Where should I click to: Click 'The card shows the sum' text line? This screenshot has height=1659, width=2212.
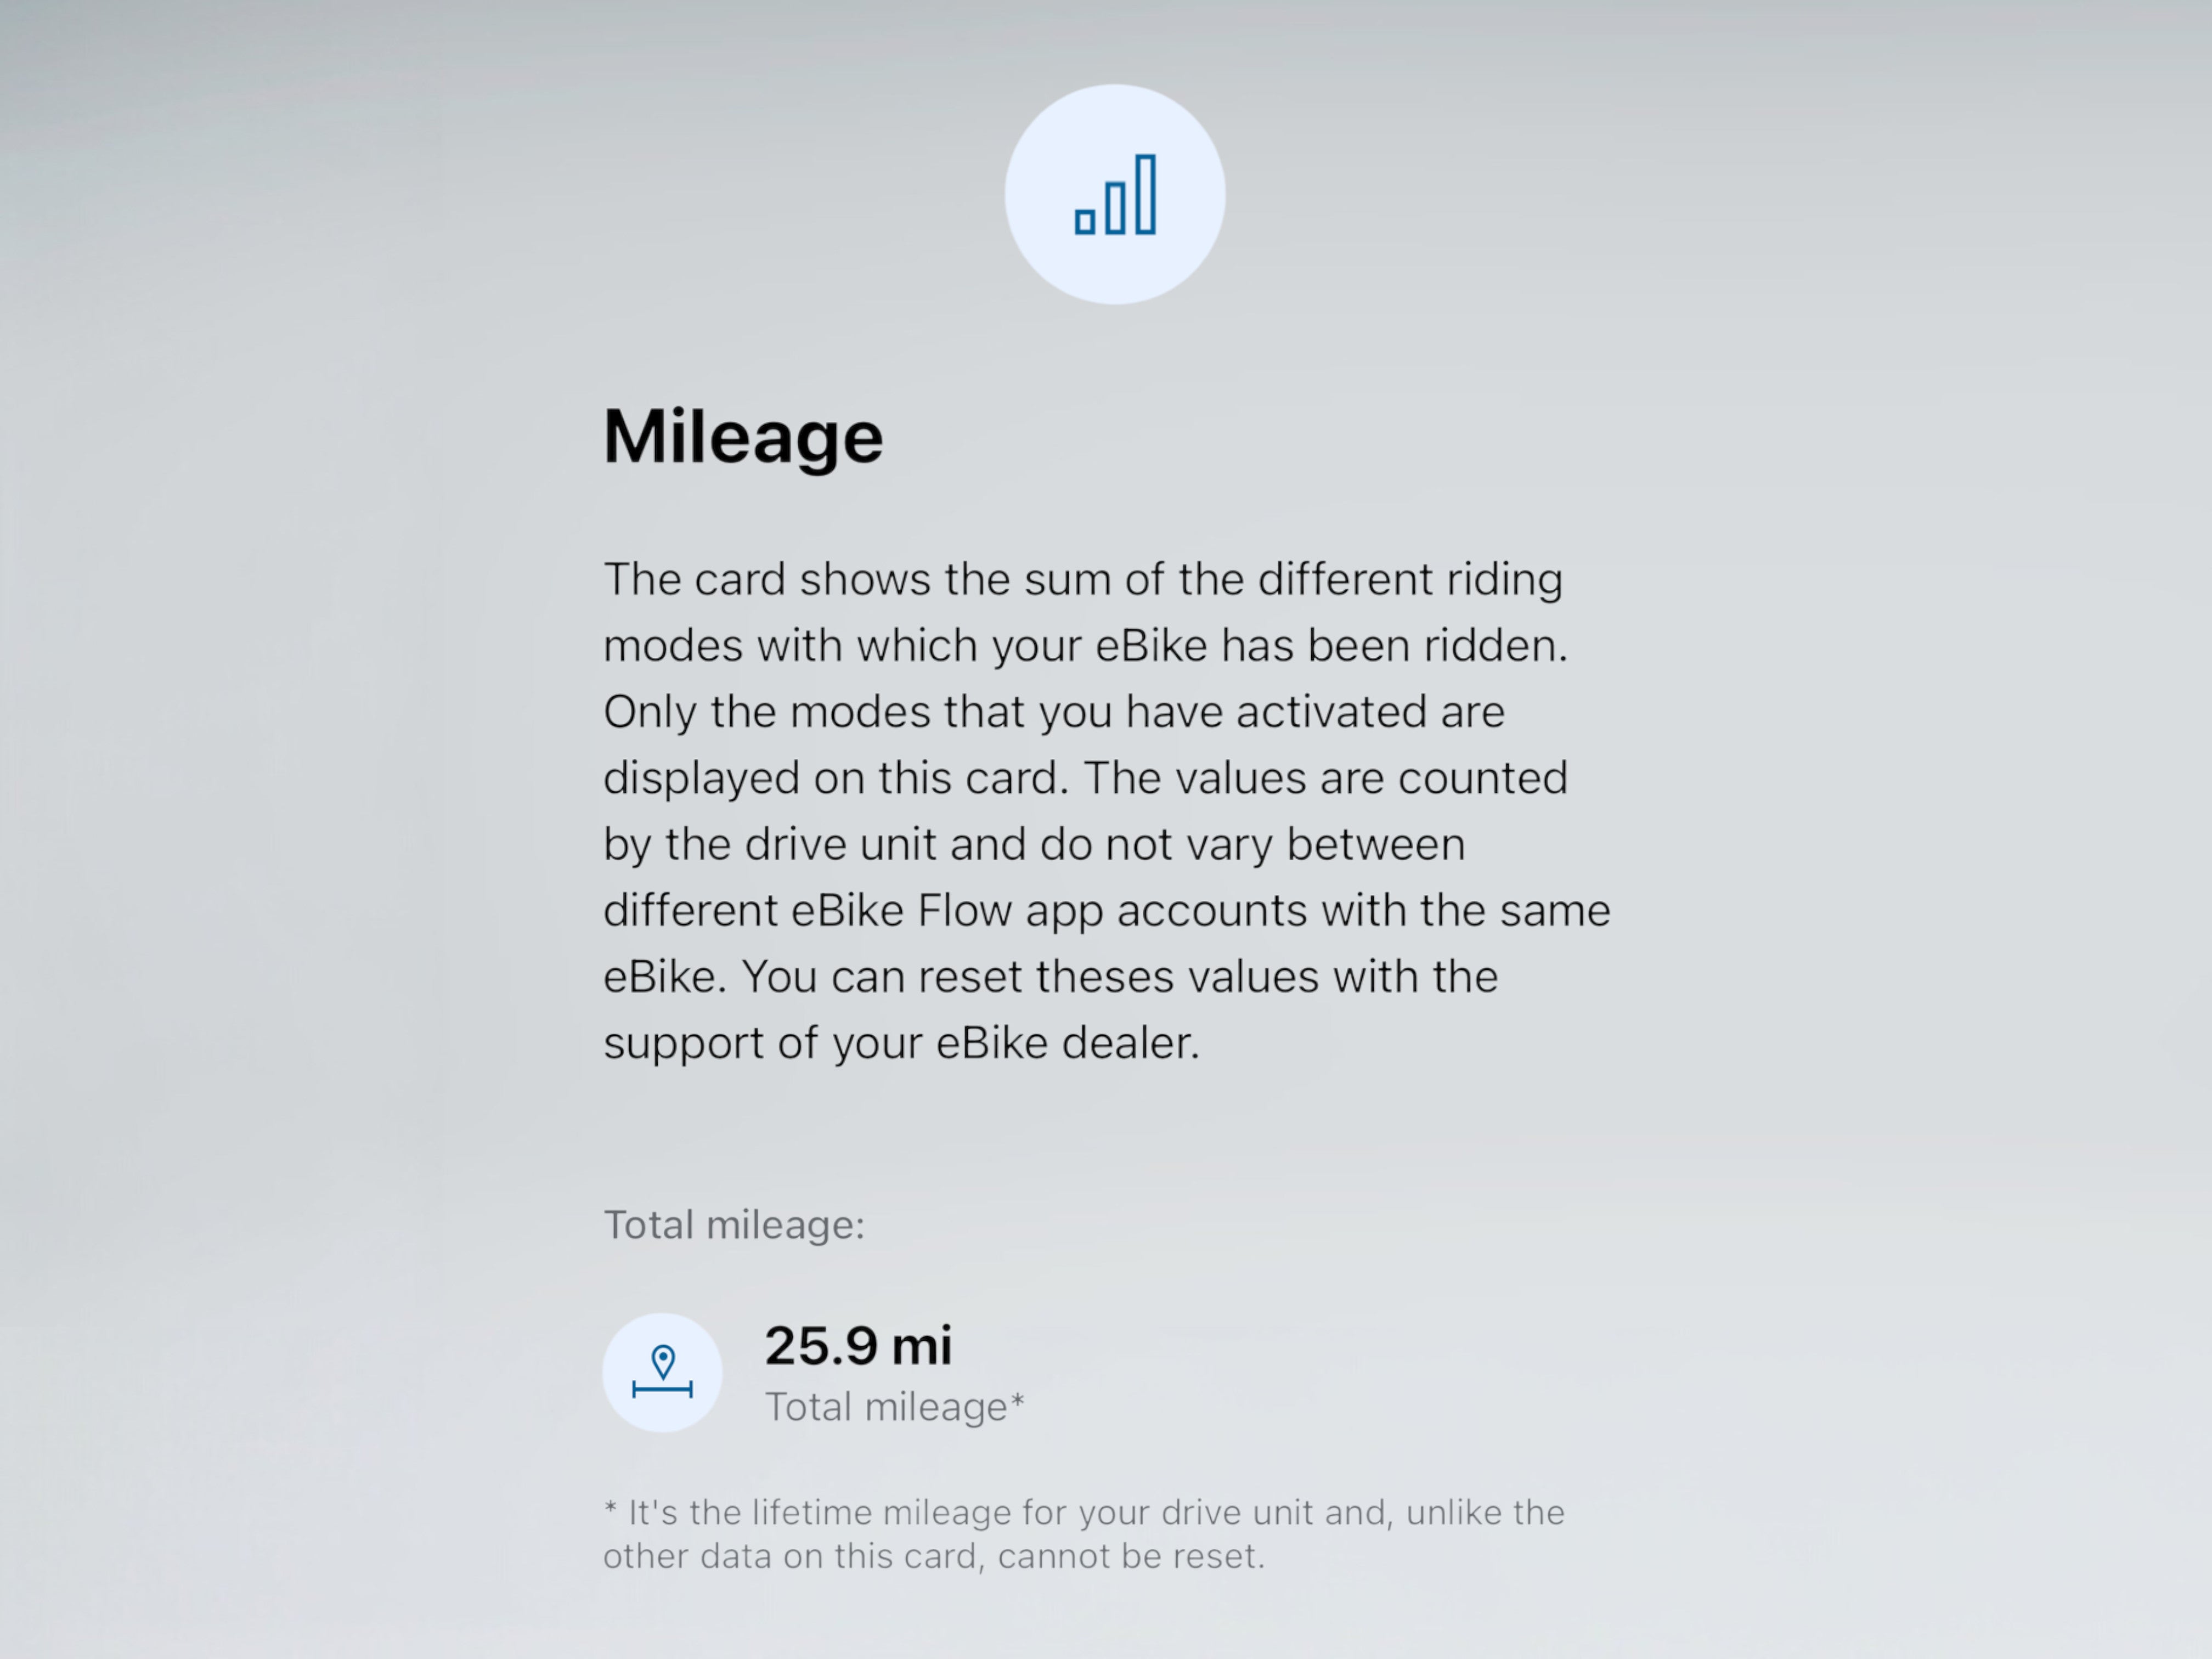[1083, 579]
